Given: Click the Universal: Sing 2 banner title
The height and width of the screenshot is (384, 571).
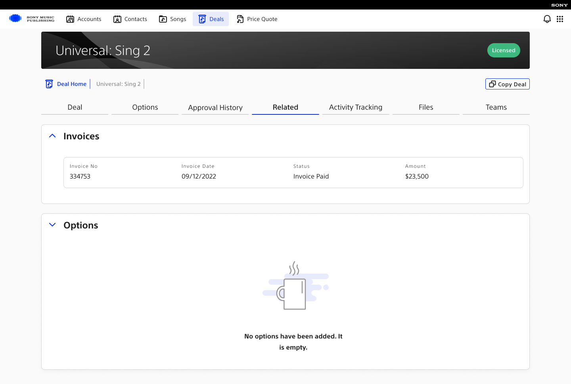Looking at the screenshot, I should (x=103, y=51).
